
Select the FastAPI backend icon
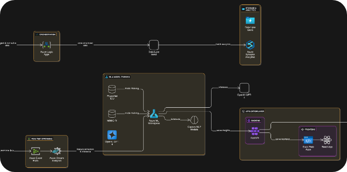[255, 131]
